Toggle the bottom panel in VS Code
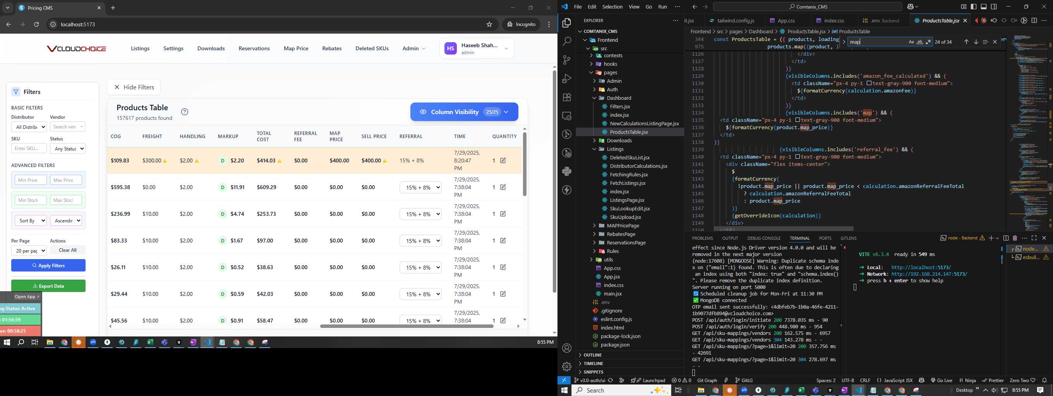Image resolution: width=1053 pixels, height=396 pixels. [984, 7]
